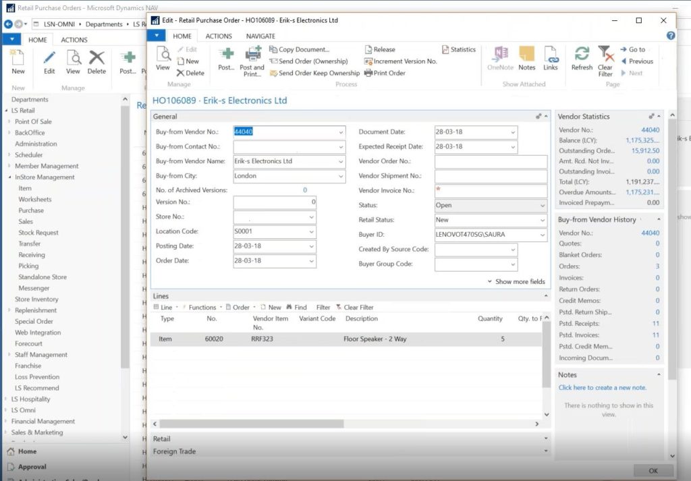
Task: Open the Buy-from Vendor No. lookup
Action: click(339, 132)
